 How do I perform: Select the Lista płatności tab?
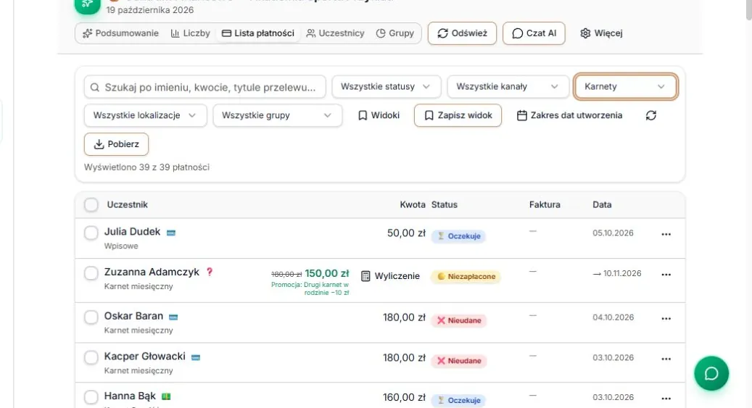[x=258, y=33]
